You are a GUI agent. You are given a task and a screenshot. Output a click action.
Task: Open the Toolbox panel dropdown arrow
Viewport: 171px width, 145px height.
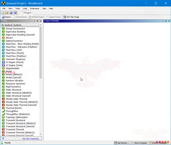tap(35, 21)
